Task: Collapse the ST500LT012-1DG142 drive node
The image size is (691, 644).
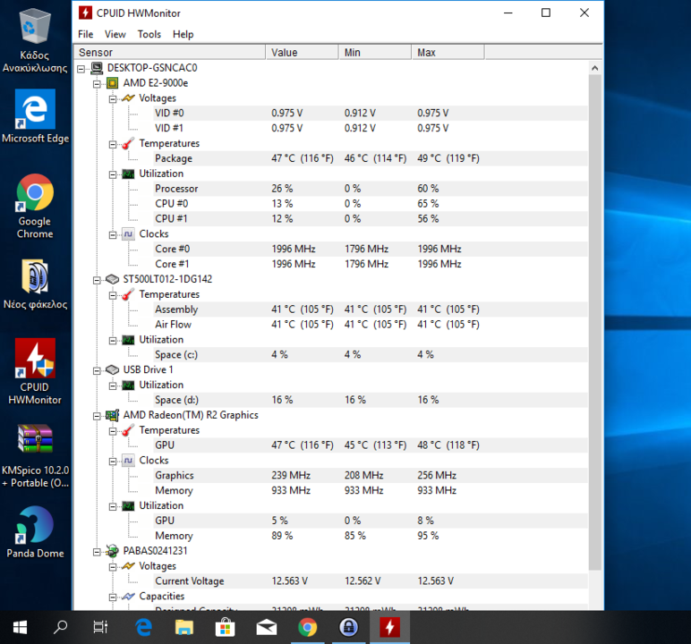Action: (98, 279)
